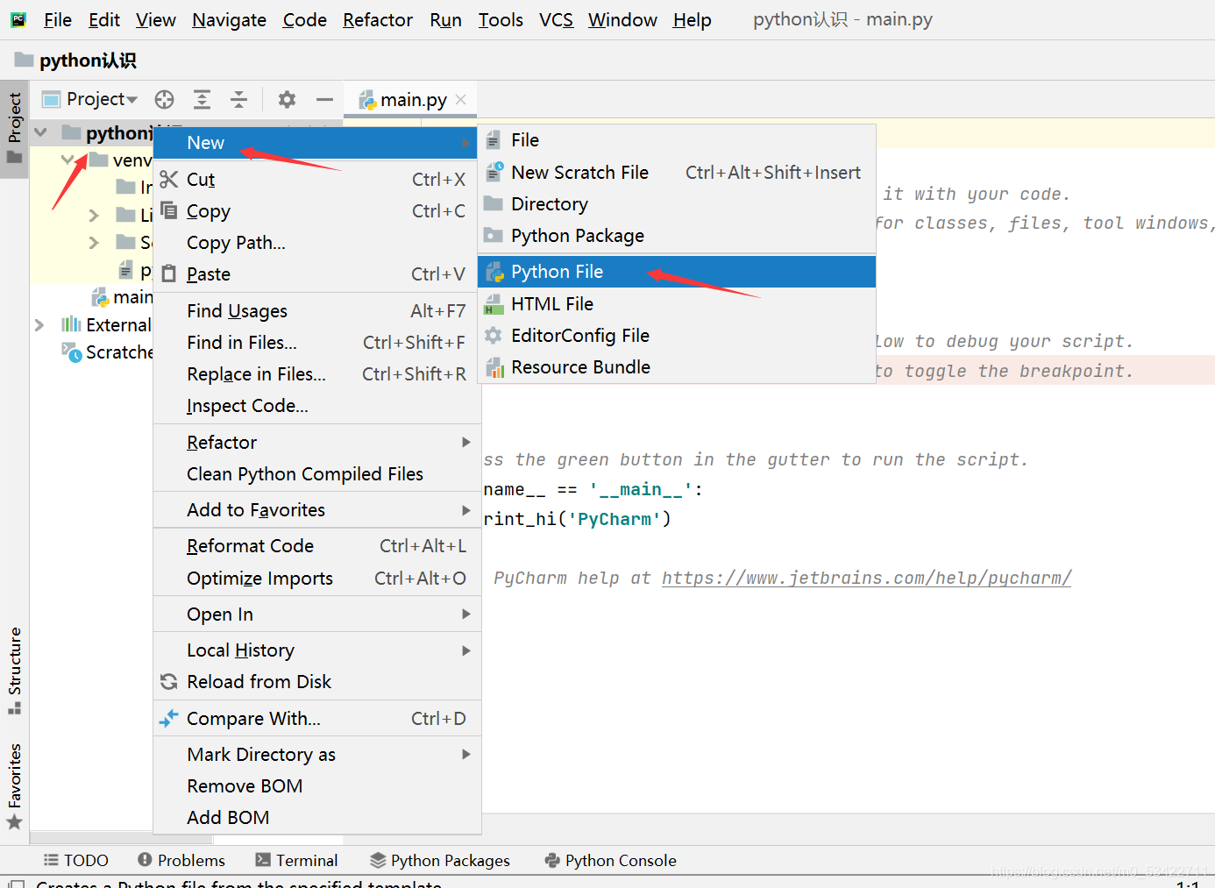This screenshot has height=888, width=1215.
Task: Click the Copy icon in context menu
Action: click(169, 210)
